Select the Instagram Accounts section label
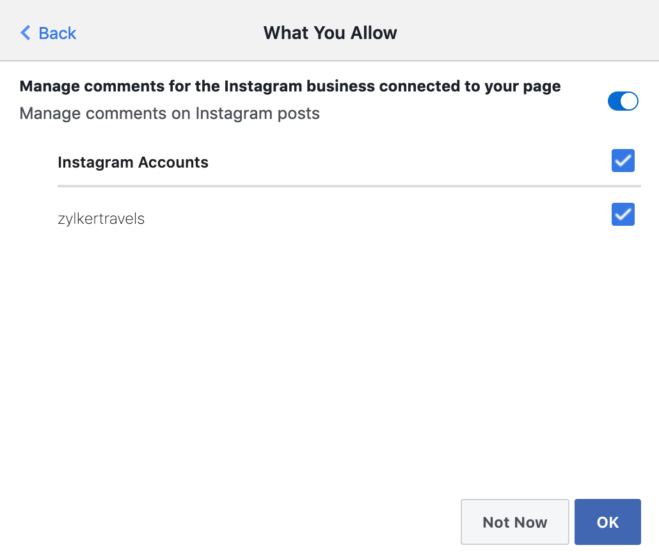The image size is (659, 552). pyautogui.click(x=133, y=162)
